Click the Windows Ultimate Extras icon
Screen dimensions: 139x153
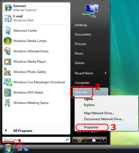point(7,51)
